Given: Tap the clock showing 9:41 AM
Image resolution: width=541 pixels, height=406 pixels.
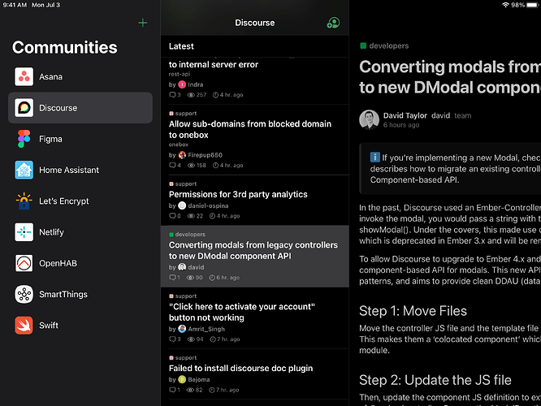Looking at the screenshot, I should (15, 5).
